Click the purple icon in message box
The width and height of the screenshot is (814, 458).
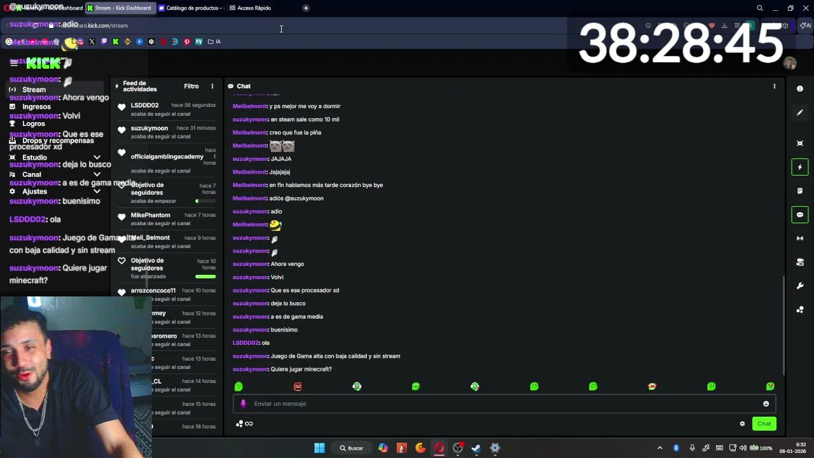(x=243, y=403)
